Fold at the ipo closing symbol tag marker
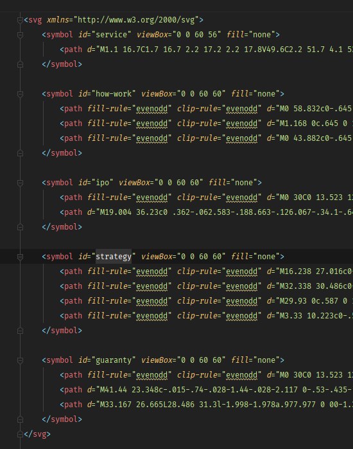Screen dimensions: 353x449 tap(20, 227)
